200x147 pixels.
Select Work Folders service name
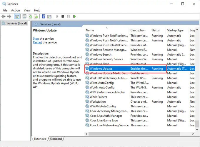[98, 97]
